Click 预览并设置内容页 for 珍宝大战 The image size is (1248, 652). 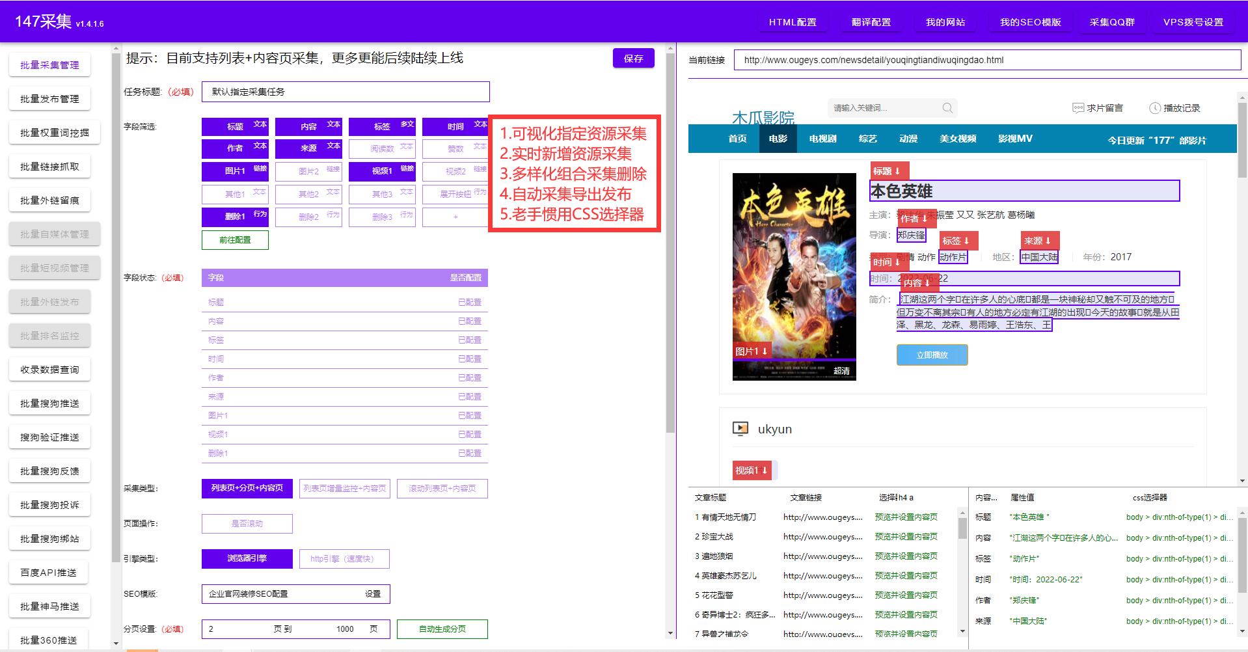906,537
